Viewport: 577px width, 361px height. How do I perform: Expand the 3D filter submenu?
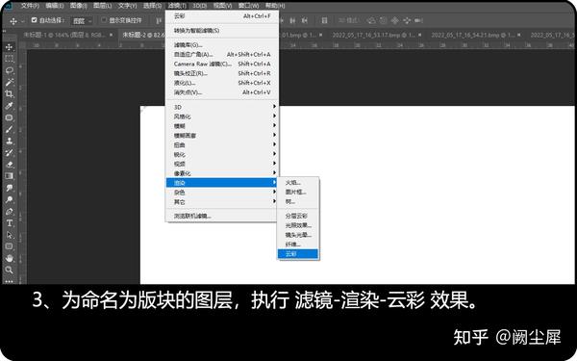pyautogui.click(x=222, y=107)
